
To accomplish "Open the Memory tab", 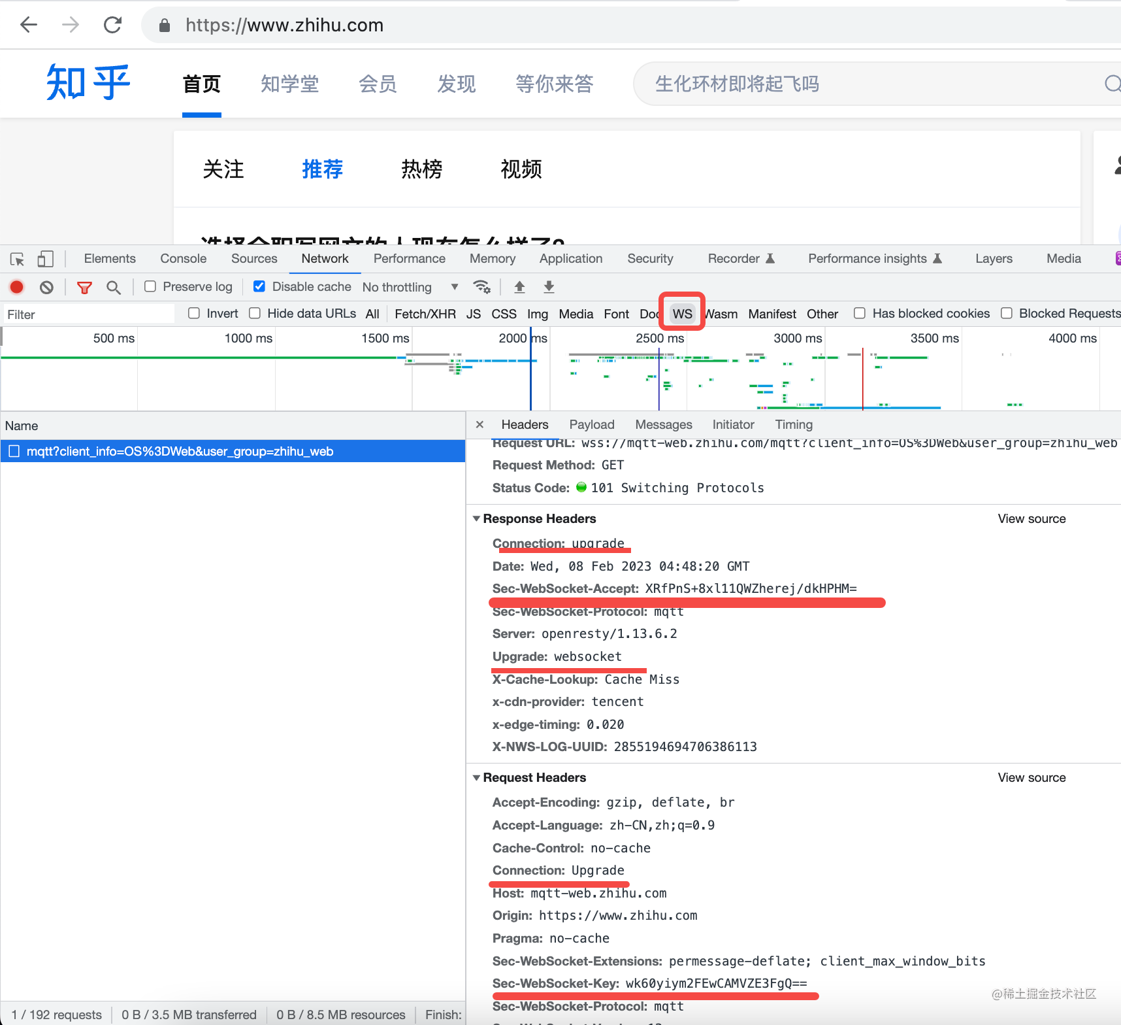I will [x=493, y=259].
